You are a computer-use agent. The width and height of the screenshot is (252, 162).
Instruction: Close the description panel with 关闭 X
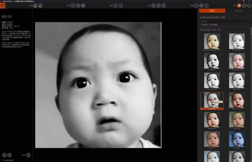coord(28,155)
